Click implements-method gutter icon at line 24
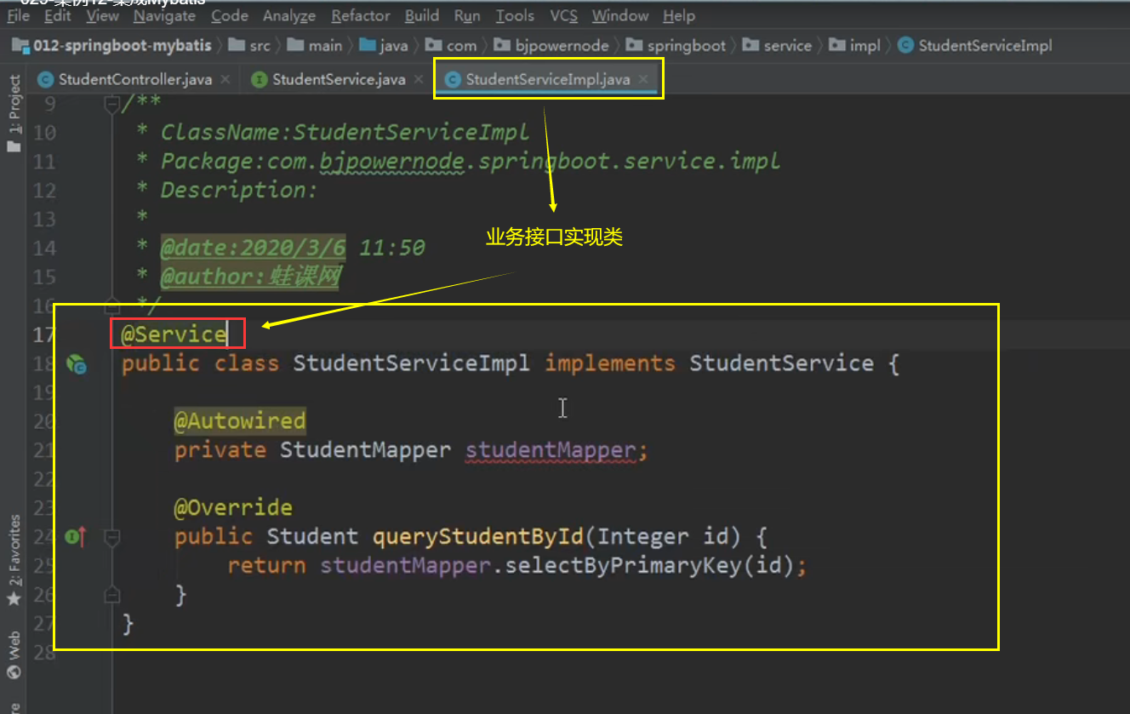Viewport: 1130px width, 714px height. pos(76,536)
